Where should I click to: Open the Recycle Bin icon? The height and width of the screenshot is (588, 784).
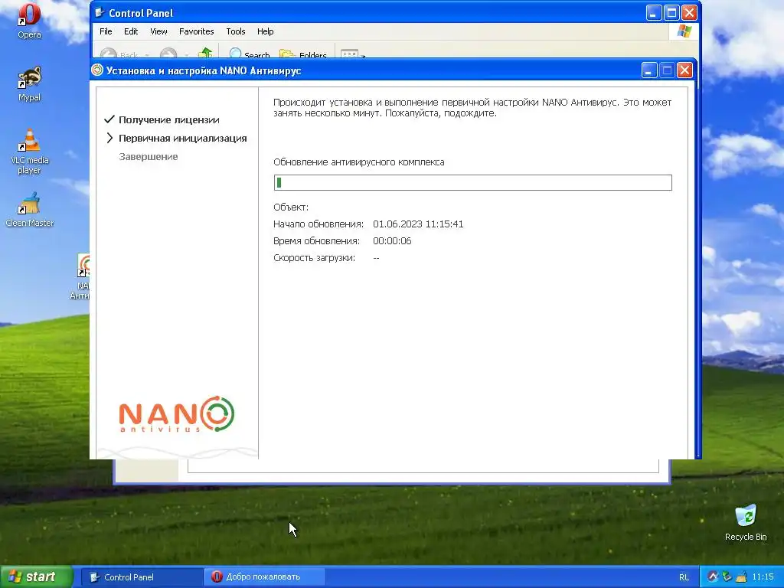(746, 522)
